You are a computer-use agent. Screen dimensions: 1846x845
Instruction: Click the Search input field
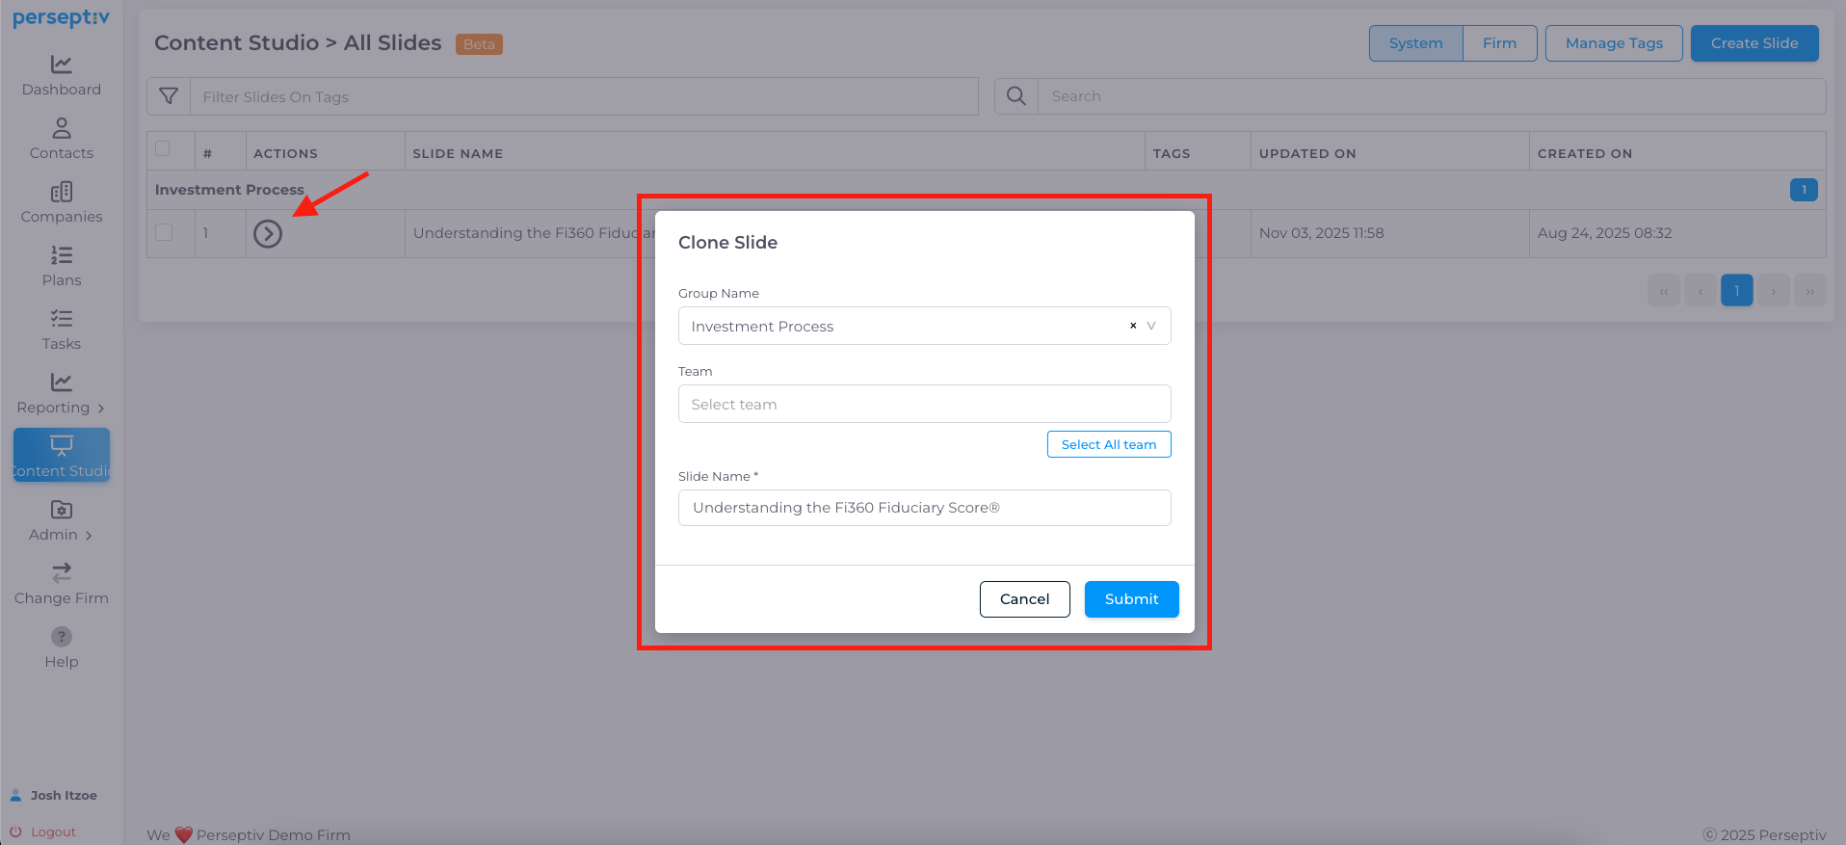pyautogui.click(x=1432, y=96)
